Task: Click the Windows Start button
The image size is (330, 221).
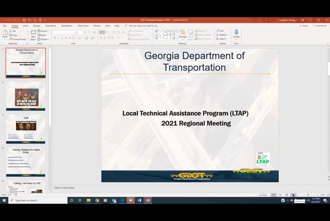Action: 4,201
